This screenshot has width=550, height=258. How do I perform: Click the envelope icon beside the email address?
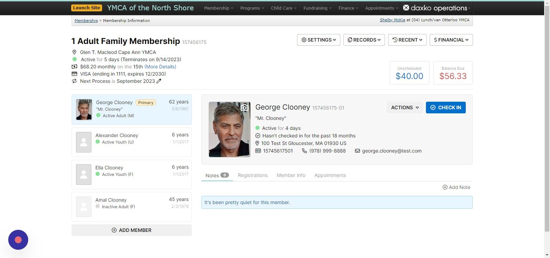click(357, 151)
